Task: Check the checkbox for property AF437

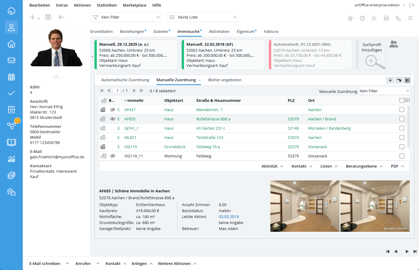Action: [402, 110]
